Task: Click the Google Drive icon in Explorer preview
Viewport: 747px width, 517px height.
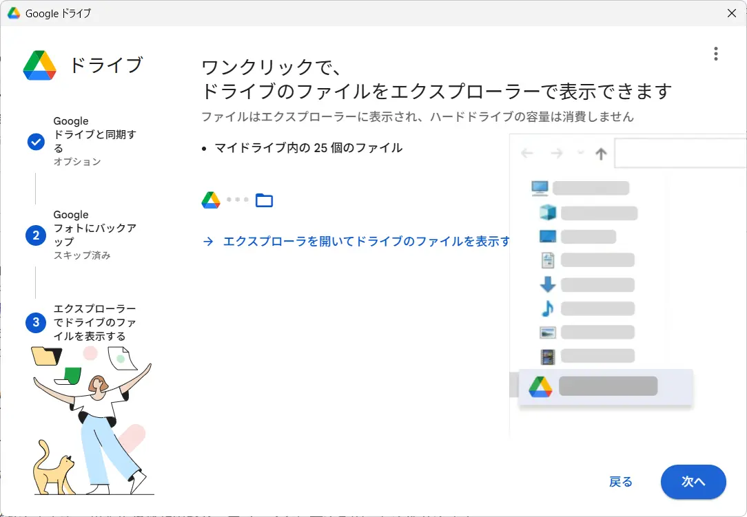Action: (540, 387)
